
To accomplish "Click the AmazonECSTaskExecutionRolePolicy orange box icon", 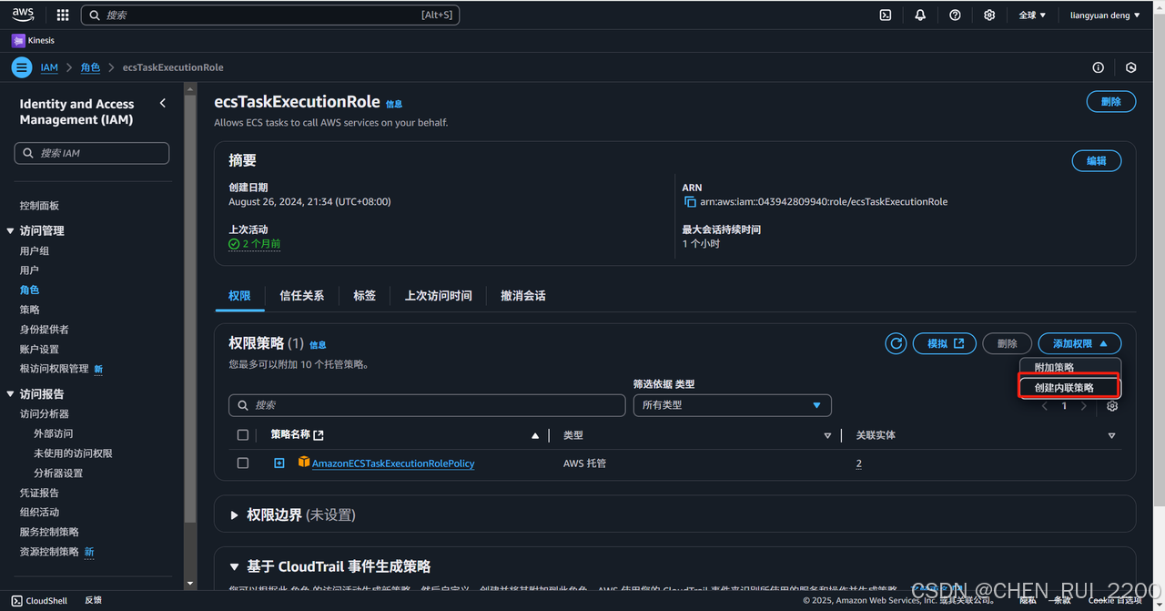I will coord(304,463).
